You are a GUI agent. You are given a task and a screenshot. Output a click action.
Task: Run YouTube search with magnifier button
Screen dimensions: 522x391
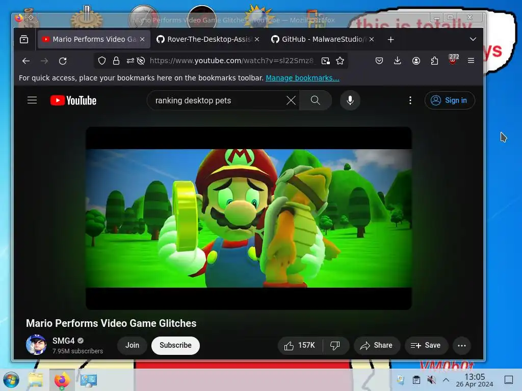pos(315,100)
